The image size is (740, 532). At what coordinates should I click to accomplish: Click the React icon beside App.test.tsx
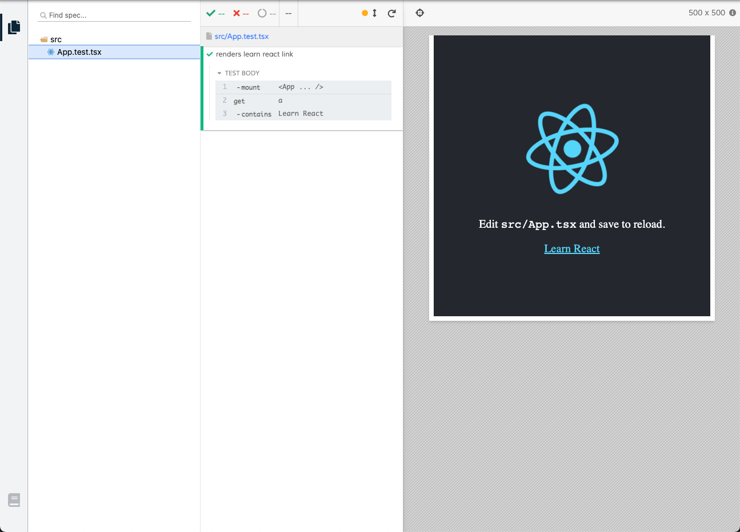(51, 52)
